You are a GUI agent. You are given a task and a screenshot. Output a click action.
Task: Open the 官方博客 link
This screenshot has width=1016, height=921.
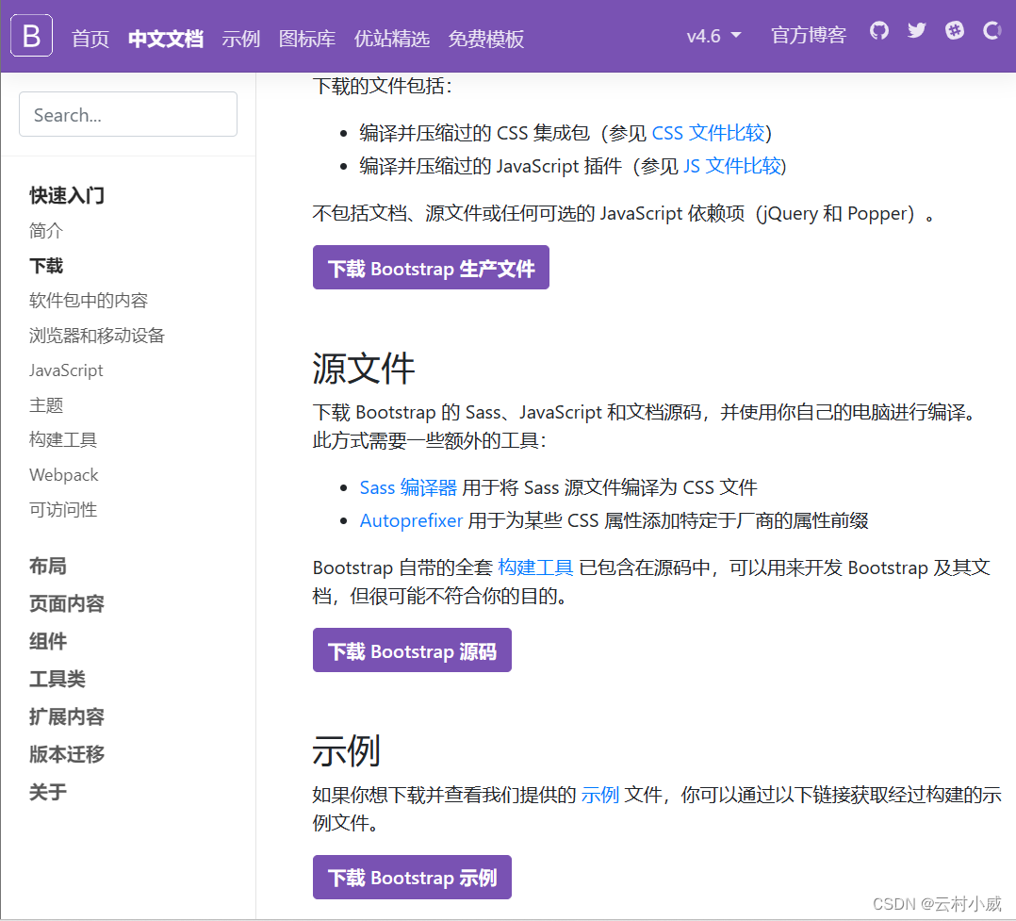tap(808, 36)
